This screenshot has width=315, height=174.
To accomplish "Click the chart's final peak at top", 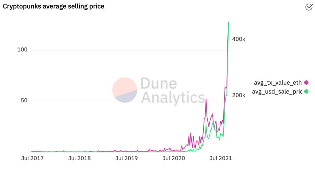I will (x=229, y=22).
